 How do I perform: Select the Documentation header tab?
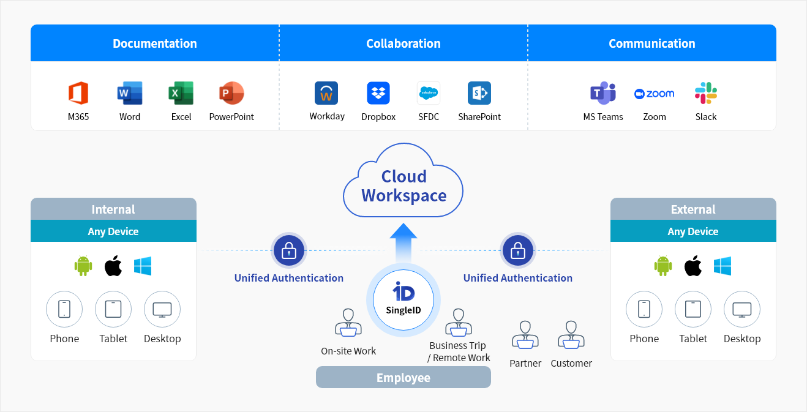point(155,43)
